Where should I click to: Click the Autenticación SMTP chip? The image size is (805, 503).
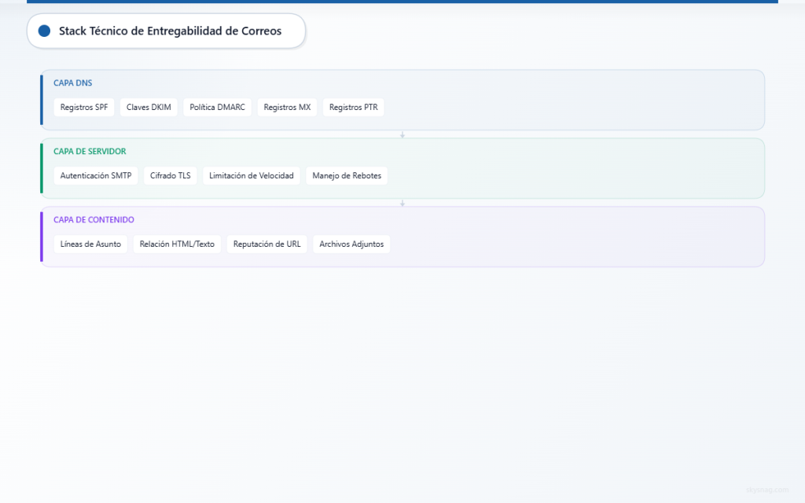click(96, 176)
